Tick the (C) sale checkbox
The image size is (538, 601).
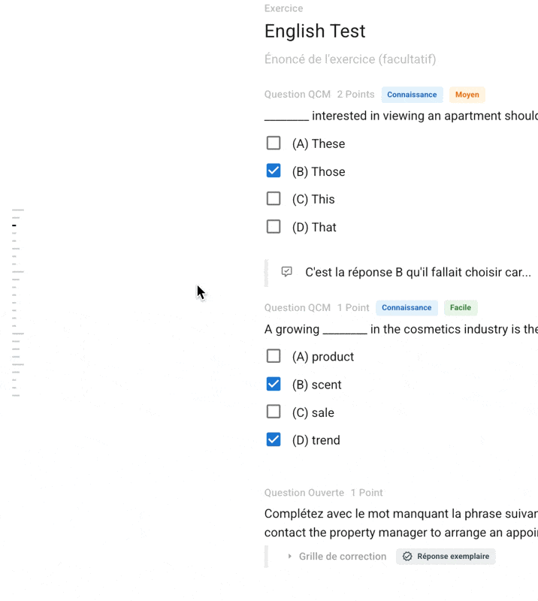[x=274, y=412]
